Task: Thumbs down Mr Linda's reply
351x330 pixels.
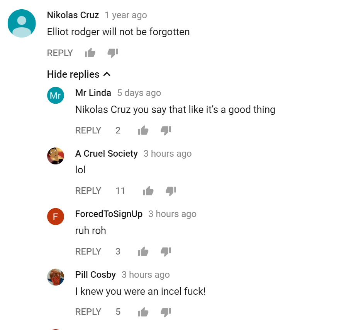Action: tap(166, 130)
